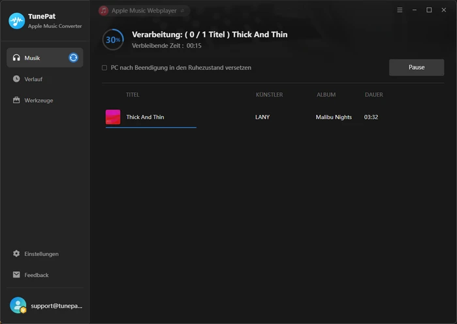The image size is (457, 324).
Task: Click the blue track progress bar
Action: click(x=151, y=127)
